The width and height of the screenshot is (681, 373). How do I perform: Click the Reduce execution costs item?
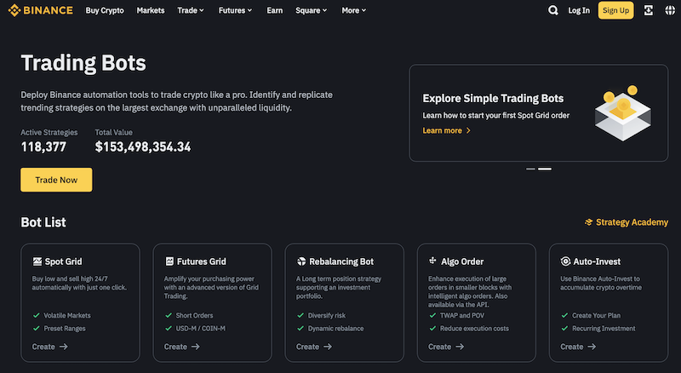469,328
